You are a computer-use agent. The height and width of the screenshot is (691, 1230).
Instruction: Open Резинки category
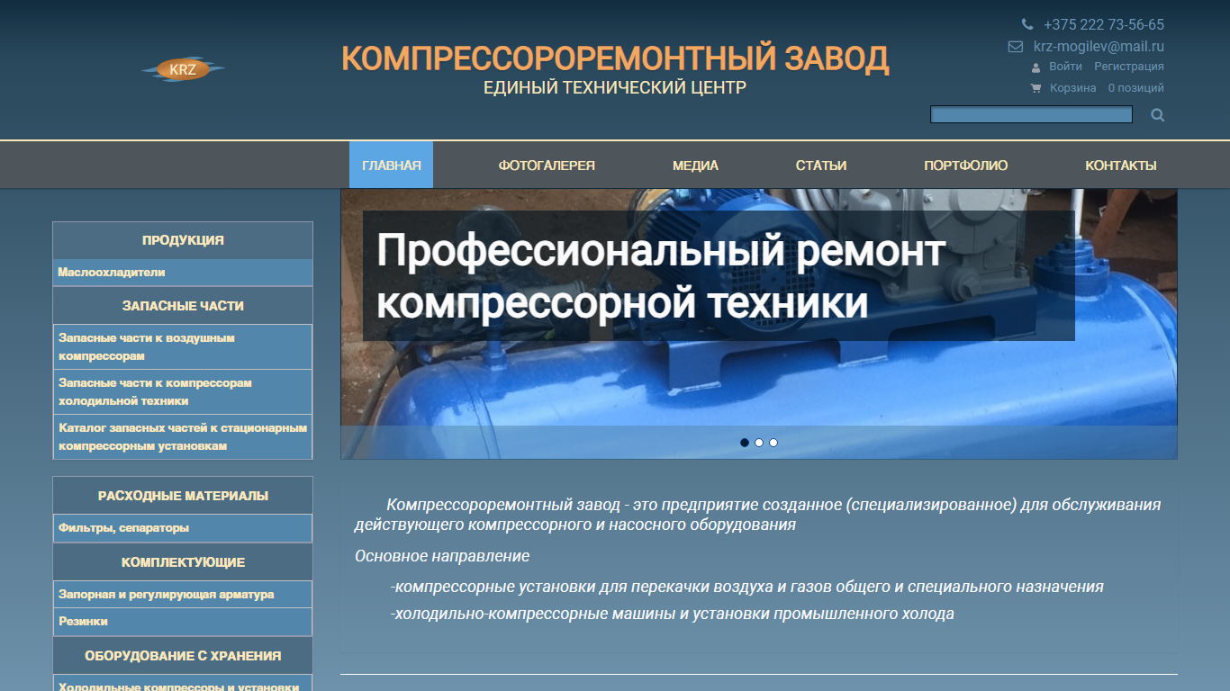tap(183, 622)
